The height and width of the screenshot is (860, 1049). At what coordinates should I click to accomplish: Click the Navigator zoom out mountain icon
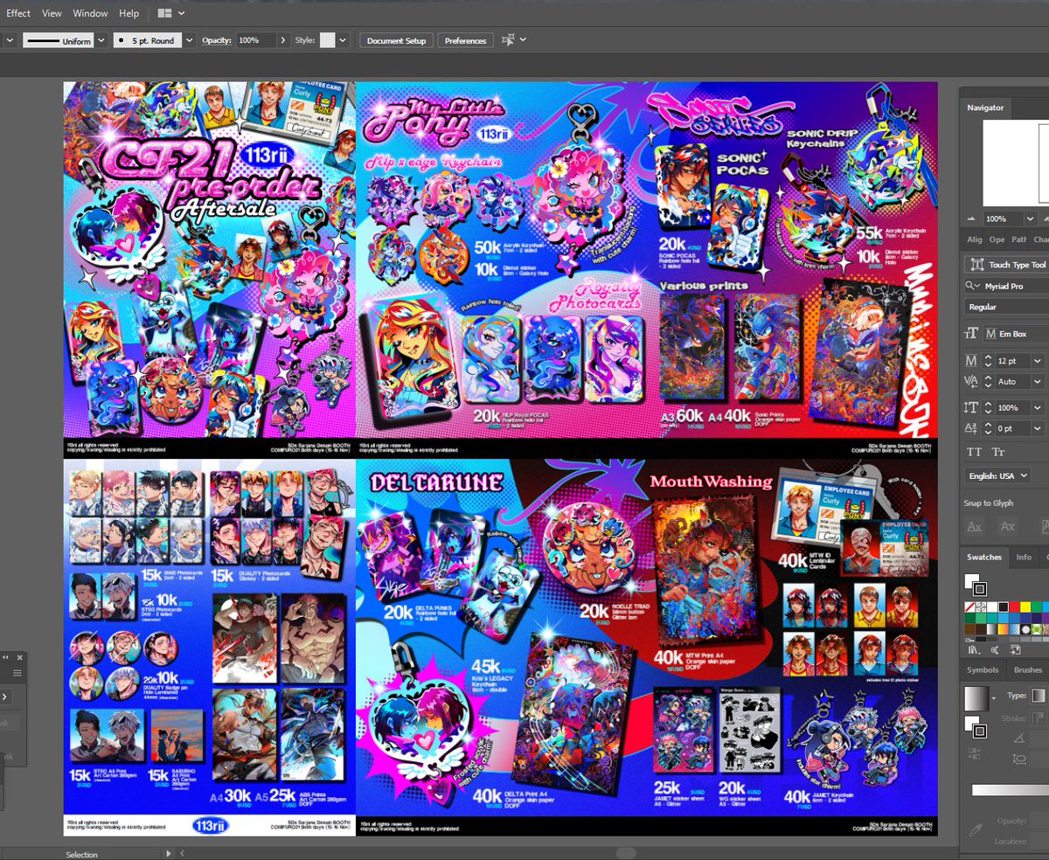point(972,218)
